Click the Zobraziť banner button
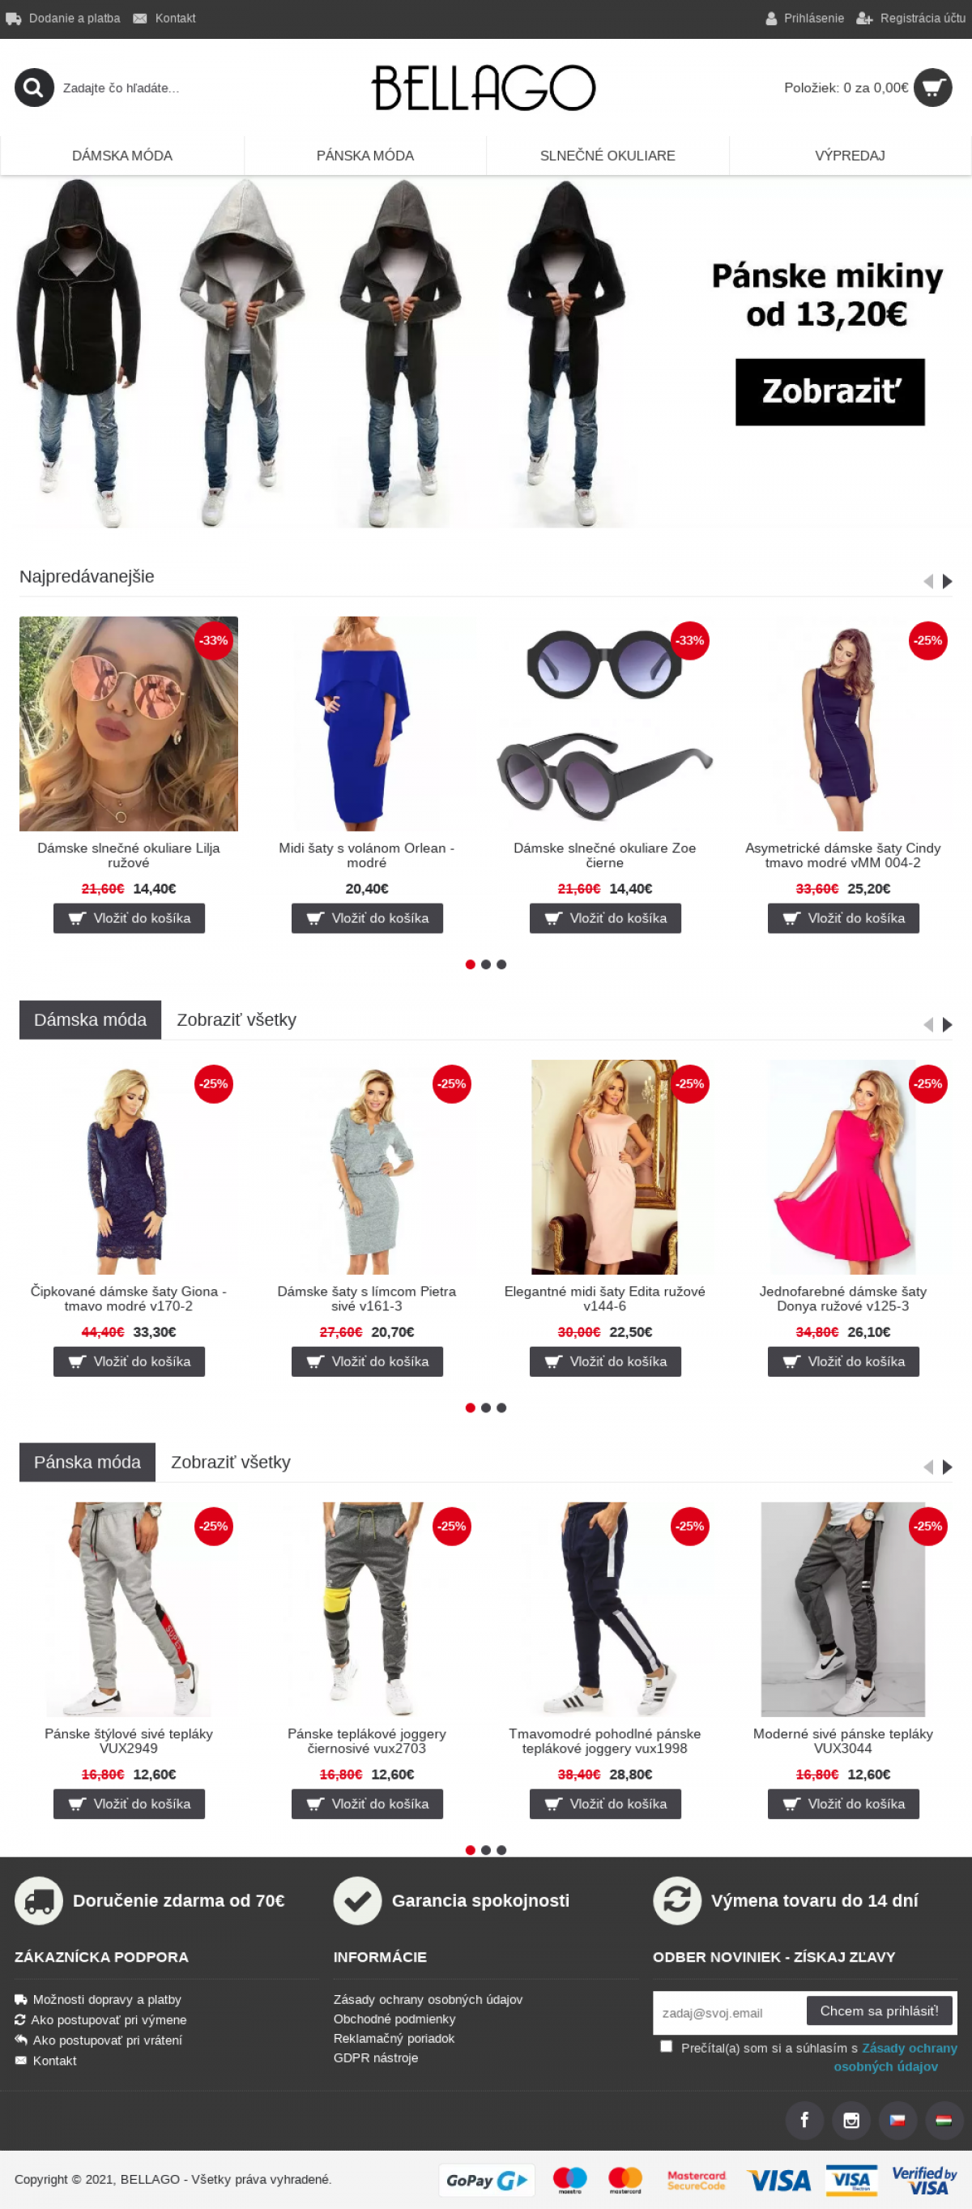 point(829,392)
